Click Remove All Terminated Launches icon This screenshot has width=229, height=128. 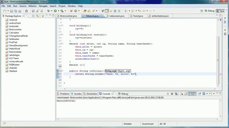(x=176, y=94)
